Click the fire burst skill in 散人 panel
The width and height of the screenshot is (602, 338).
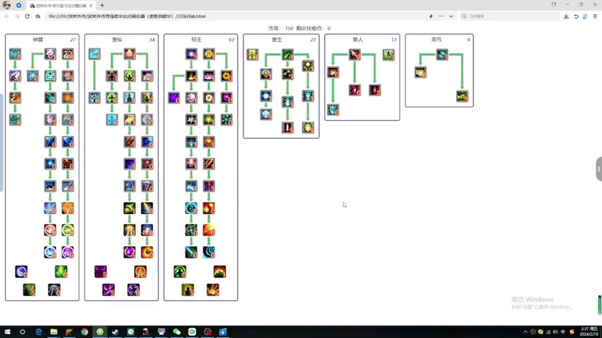(x=333, y=72)
